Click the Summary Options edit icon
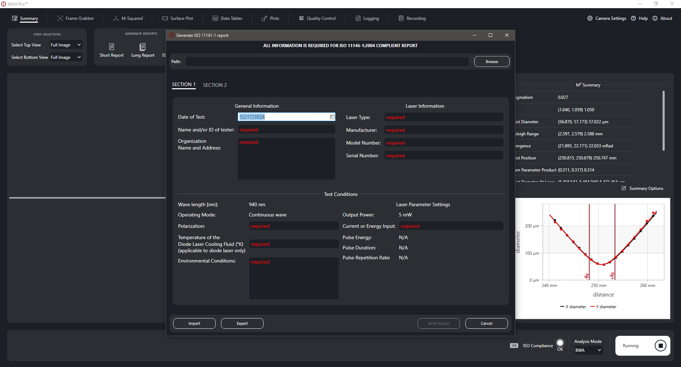 [x=624, y=188]
